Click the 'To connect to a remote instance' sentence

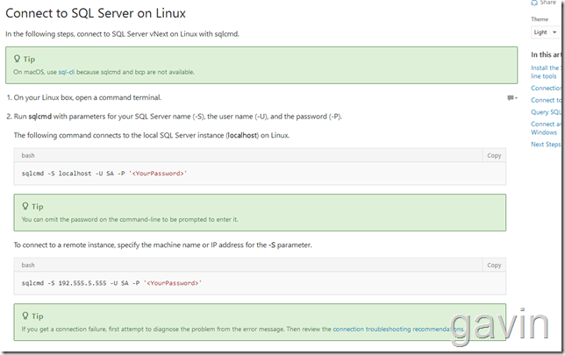[x=163, y=245]
